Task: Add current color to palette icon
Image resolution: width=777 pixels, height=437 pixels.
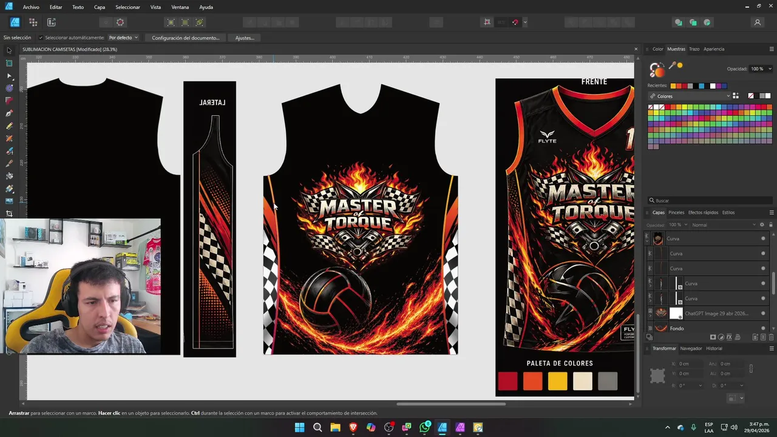Action: [736, 96]
